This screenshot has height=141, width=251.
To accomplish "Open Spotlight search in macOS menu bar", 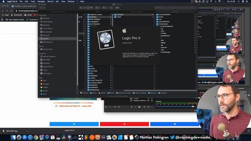I will [x=238, y=2].
